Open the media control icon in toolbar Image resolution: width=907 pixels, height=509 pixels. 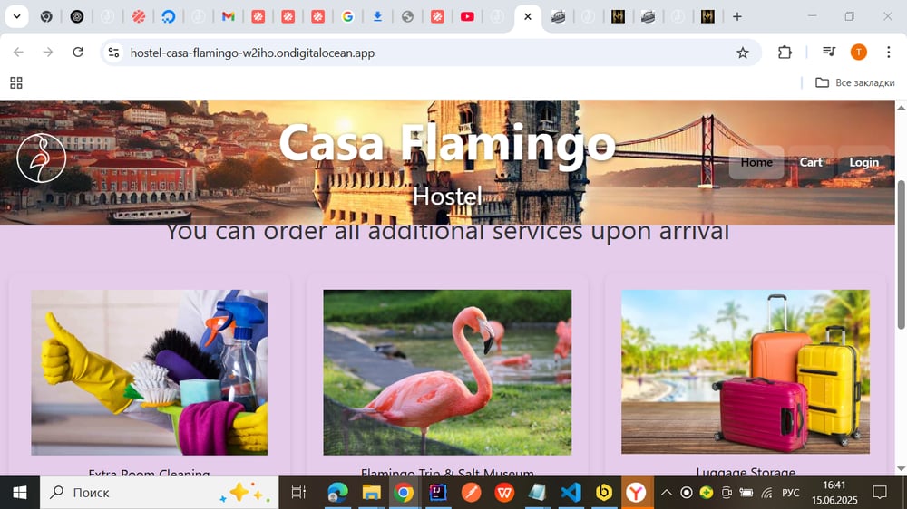point(829,53)
